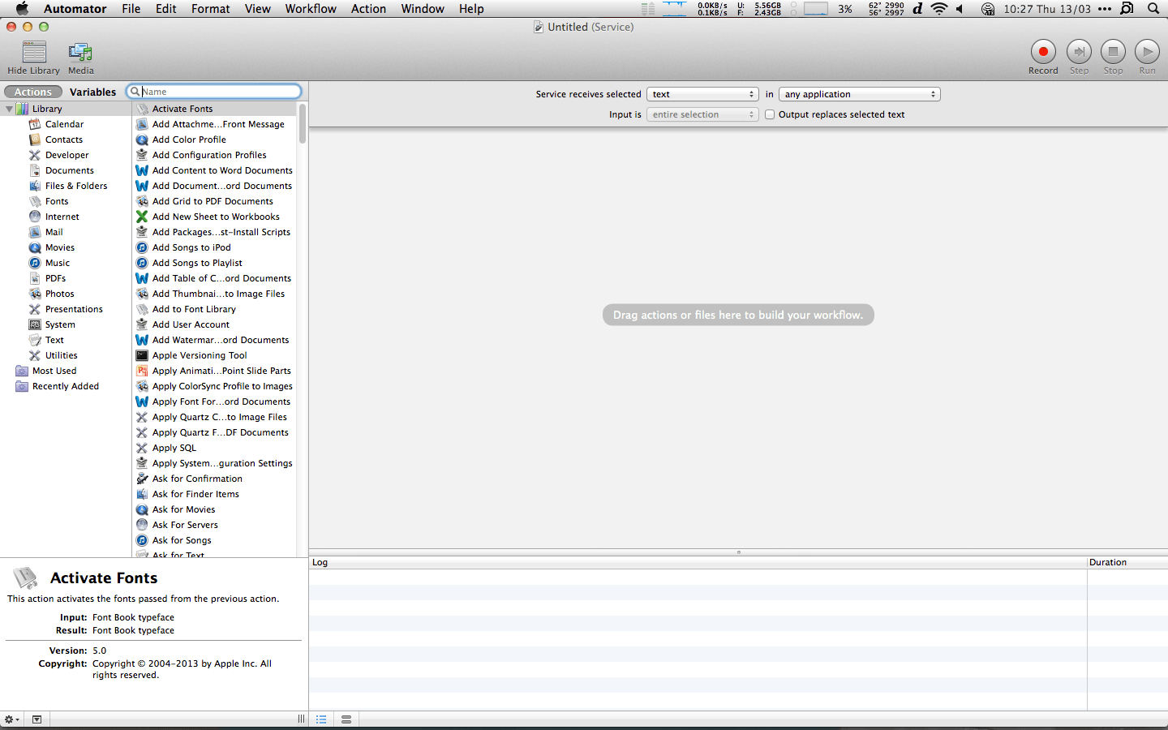Open the Media browser icon
Screen dimensions: 1168x730
click(80, 53)
